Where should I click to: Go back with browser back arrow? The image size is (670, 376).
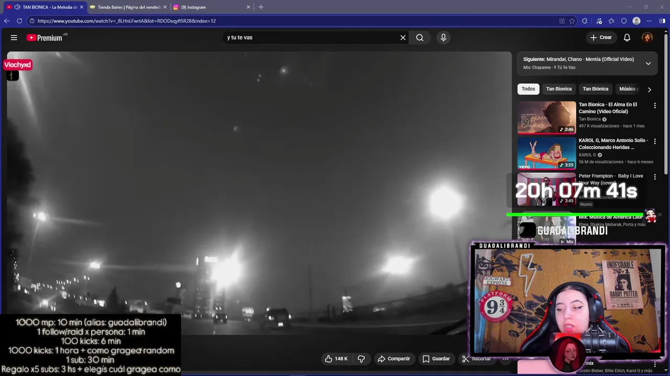[7, 21]
